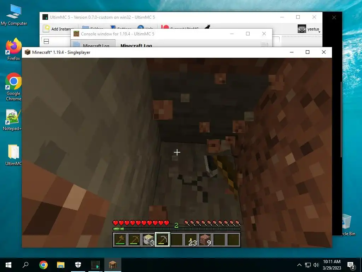Click the Add Instance button in UltimMC

(58, 29)
